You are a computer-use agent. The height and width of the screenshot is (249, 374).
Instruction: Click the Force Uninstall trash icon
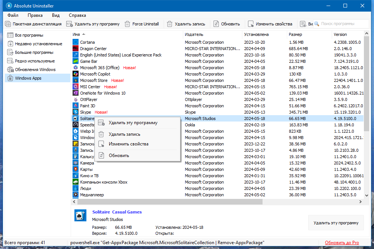pos(128,24)
